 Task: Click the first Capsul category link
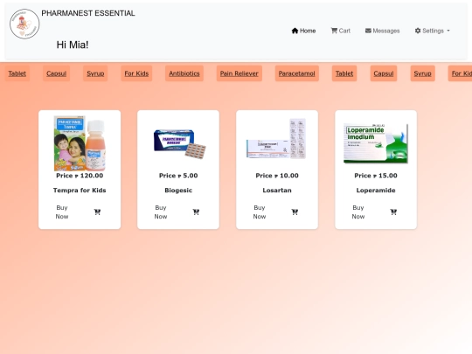(56, 73)
